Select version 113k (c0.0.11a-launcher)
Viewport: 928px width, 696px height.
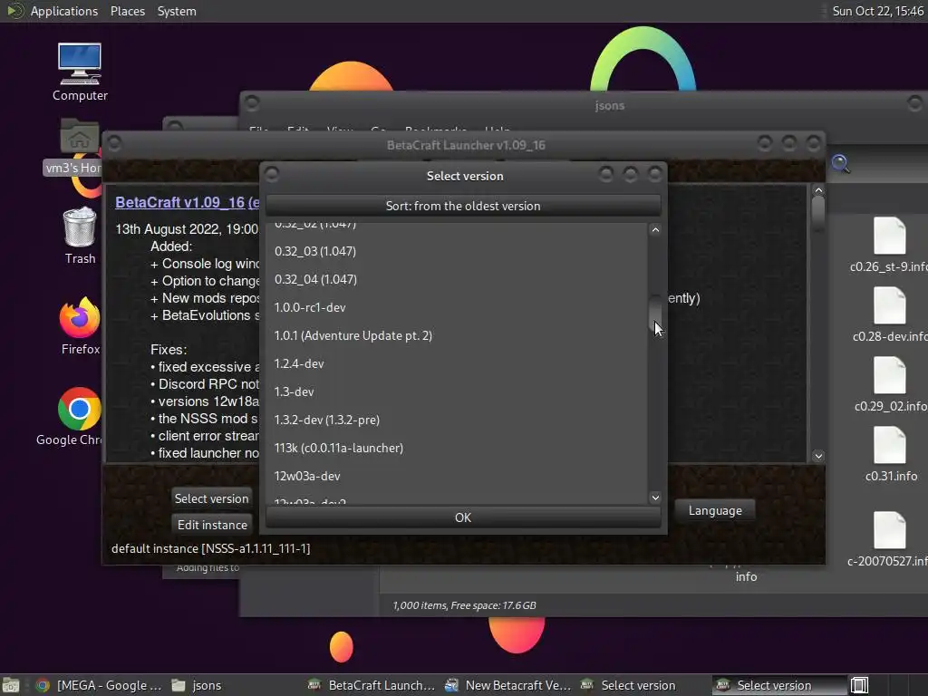click(x=458, y=448)
